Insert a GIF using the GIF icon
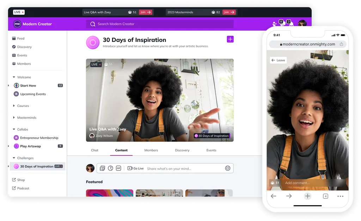Image resolution: width=361 pixels, height=221 pixels. click(x=119, y=168)
